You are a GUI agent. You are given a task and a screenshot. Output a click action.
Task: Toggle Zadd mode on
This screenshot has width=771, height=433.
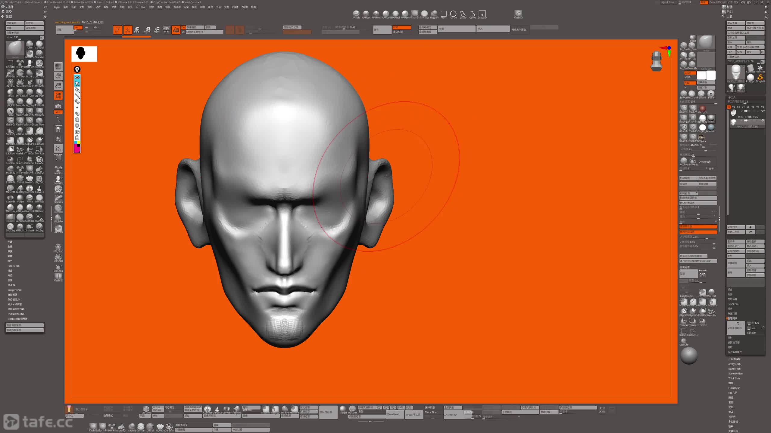click(690, 73)
